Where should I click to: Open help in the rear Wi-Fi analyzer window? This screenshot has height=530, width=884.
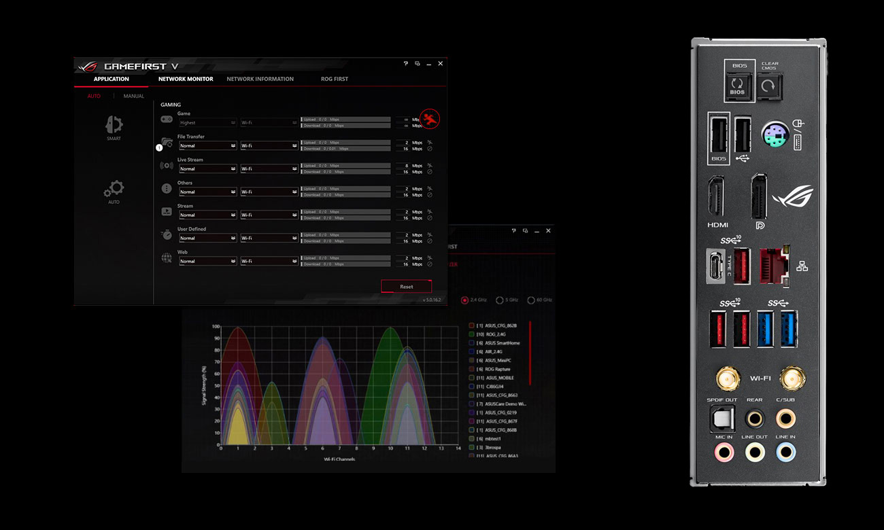(515, 231)
